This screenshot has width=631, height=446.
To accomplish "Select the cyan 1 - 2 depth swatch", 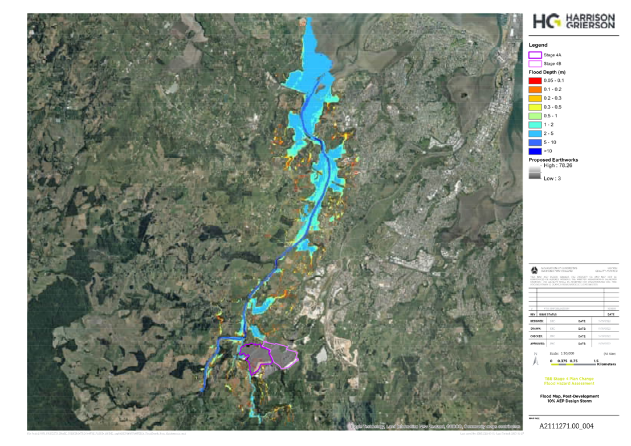I will click(535, 125).
